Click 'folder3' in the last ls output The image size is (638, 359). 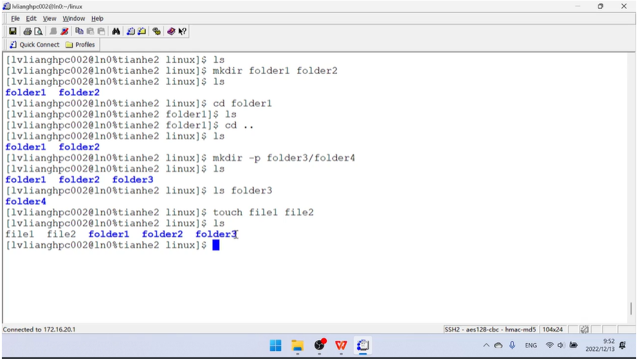click(x=216, y=234)
